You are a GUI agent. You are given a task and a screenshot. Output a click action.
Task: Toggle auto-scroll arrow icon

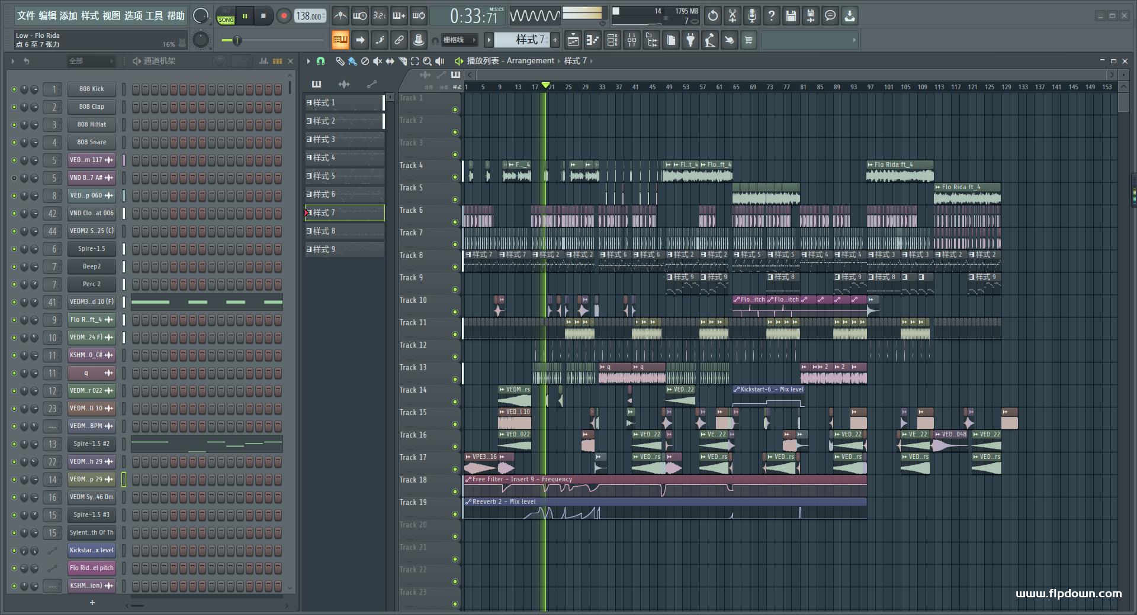coord(359,40)
